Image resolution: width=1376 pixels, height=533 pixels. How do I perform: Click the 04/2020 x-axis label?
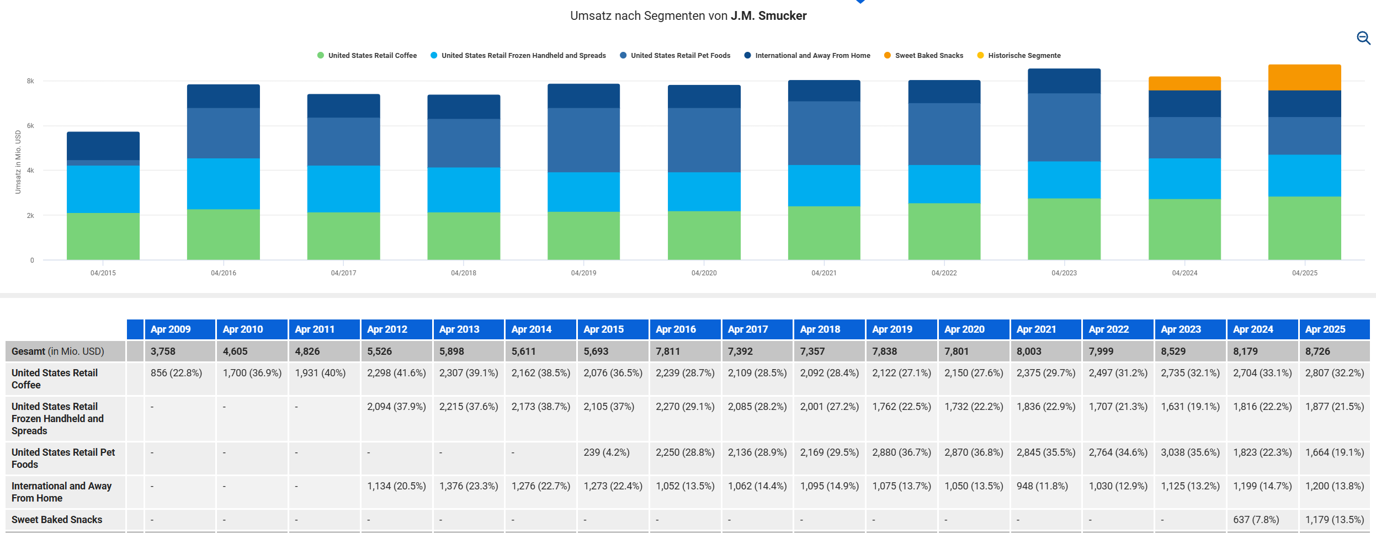pyautogui.click(x=704, y=273)
